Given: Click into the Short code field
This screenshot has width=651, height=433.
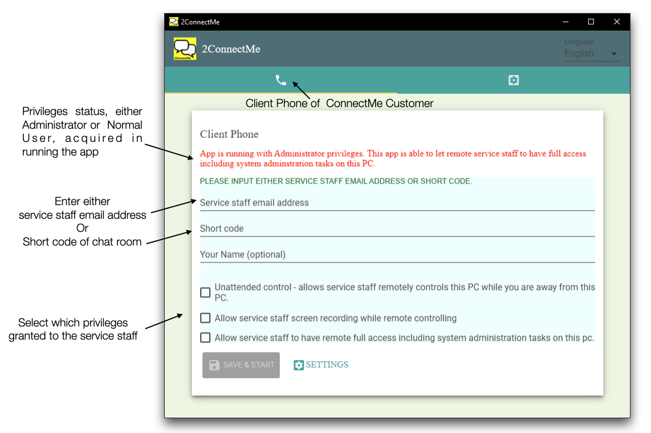Looking at the screenshot, I should (397, 228).
